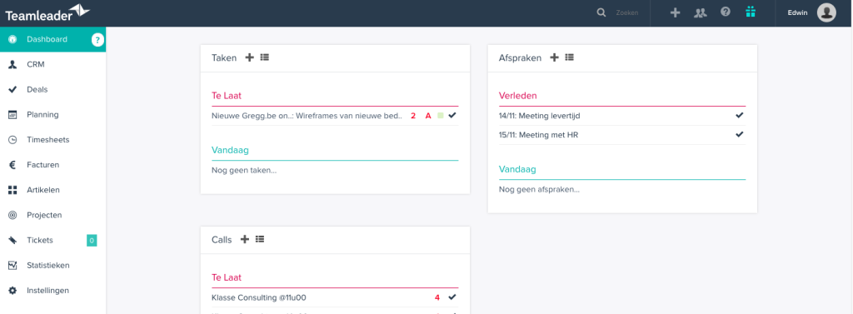This screenshot has height=314, width=853.
Task: Click the CRM person icon
Action: click(x=12, y=64)
